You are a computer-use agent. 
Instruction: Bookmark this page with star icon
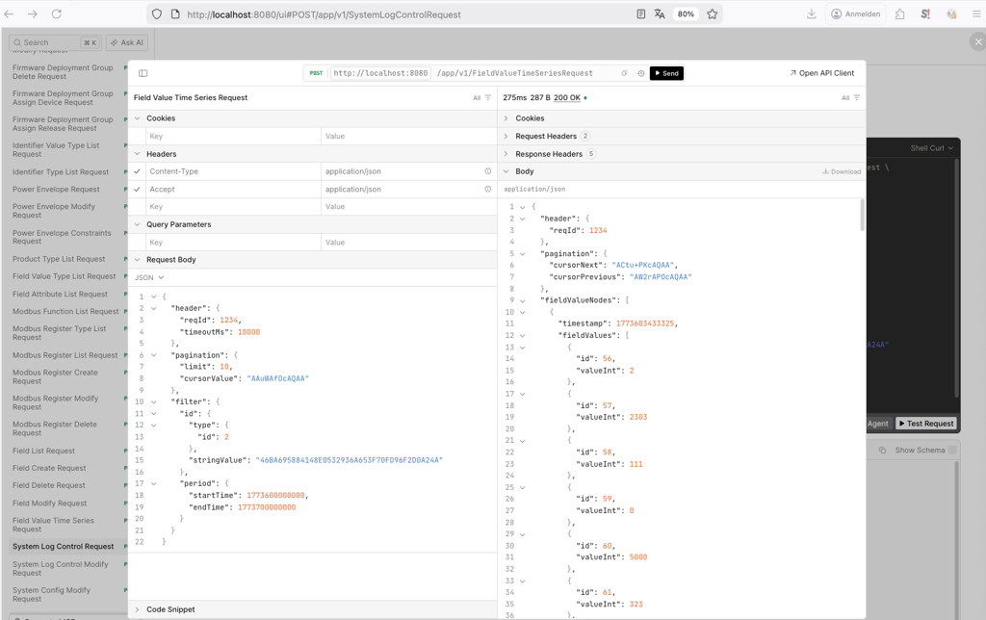(x=712, y=13)
